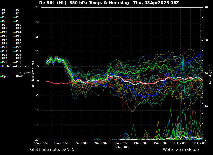Click the 40 tick on precipitation axis
The image size is (213, 155).
click(206, 7)
